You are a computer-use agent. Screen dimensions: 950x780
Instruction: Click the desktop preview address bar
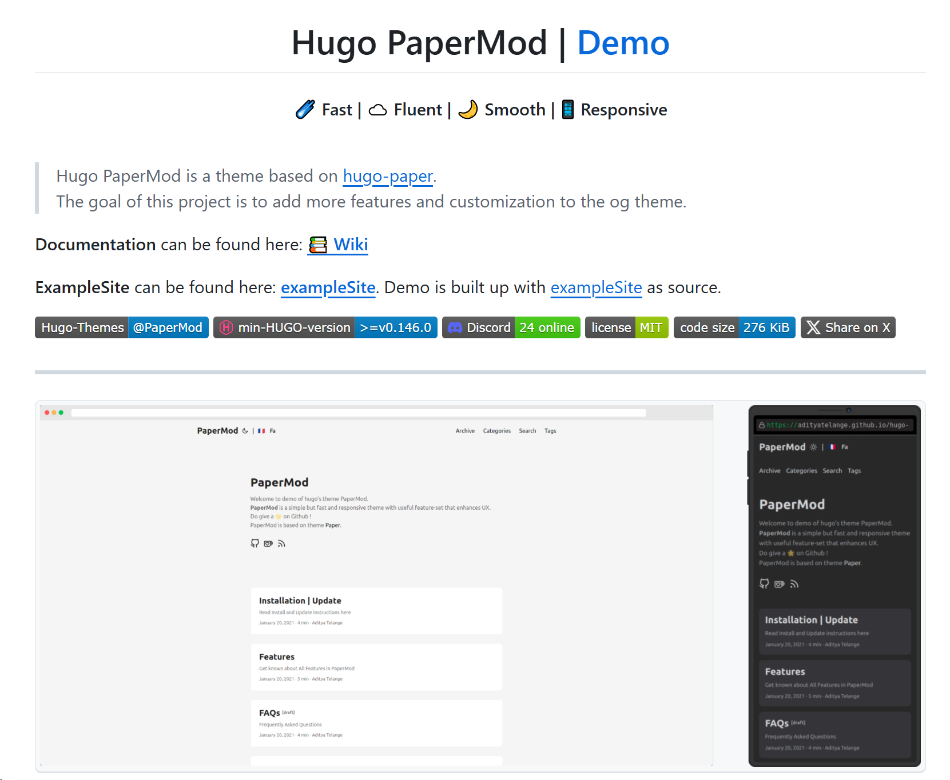[x=359, y=413]
